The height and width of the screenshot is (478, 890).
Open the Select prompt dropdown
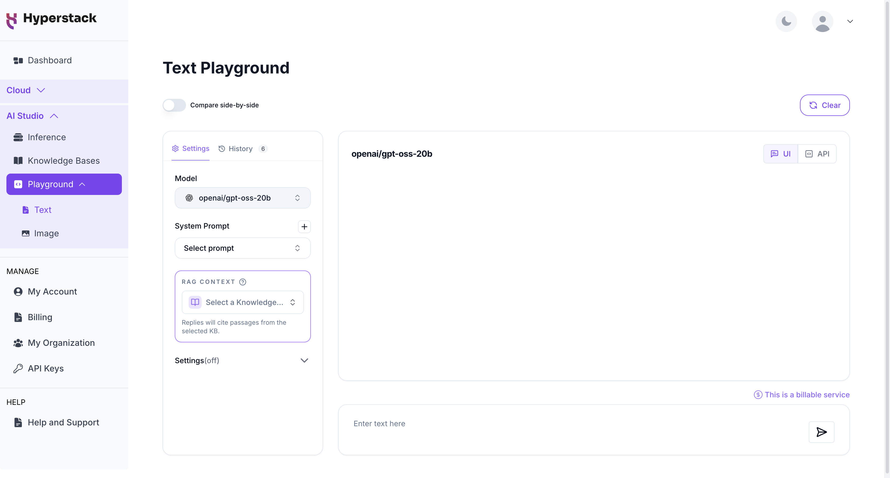[242, 248]
